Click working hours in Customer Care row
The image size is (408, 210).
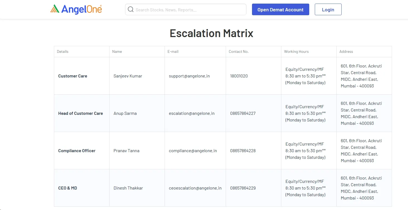306,76
